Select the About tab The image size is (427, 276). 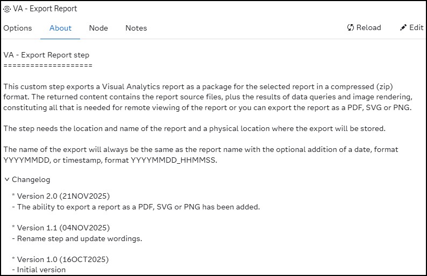pyautogui.click(x=60, y=28)
